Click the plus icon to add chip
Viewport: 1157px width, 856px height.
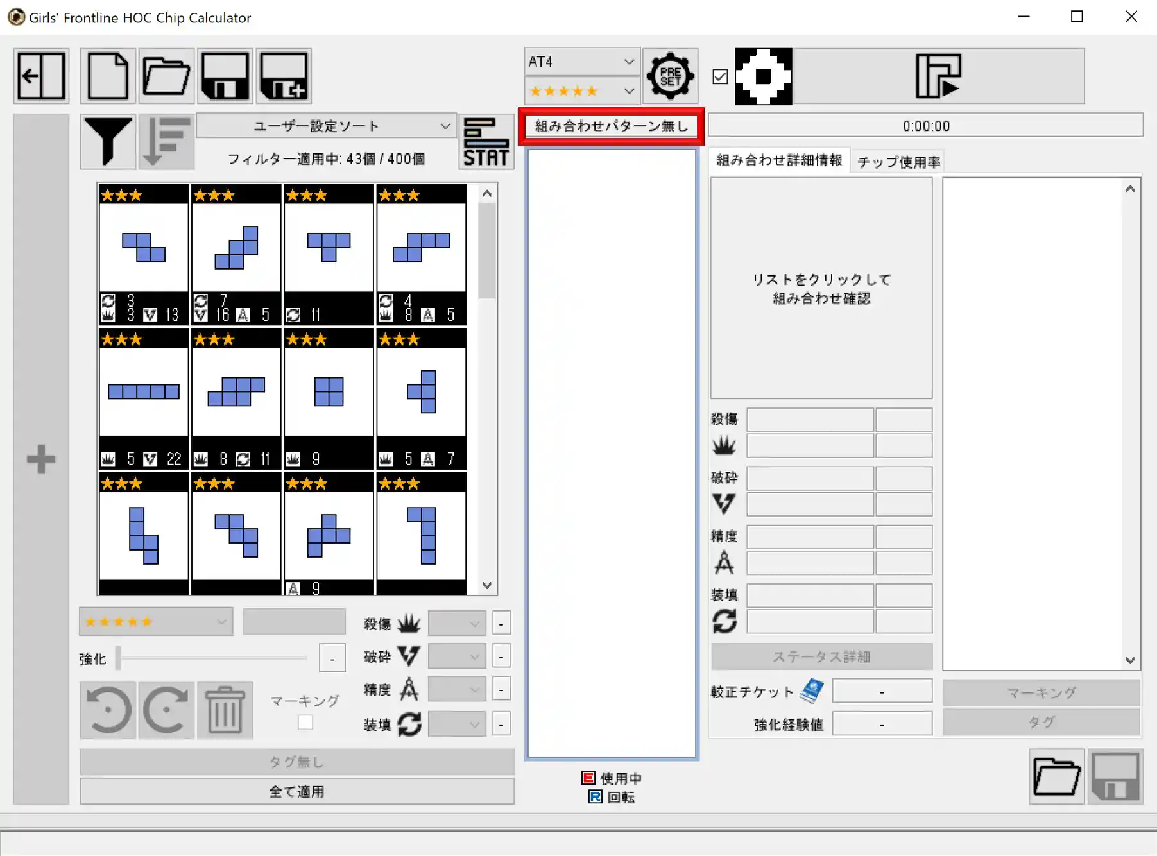point(41,459)
